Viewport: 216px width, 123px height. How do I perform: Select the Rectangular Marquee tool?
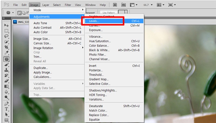click(x=6, y=31)
